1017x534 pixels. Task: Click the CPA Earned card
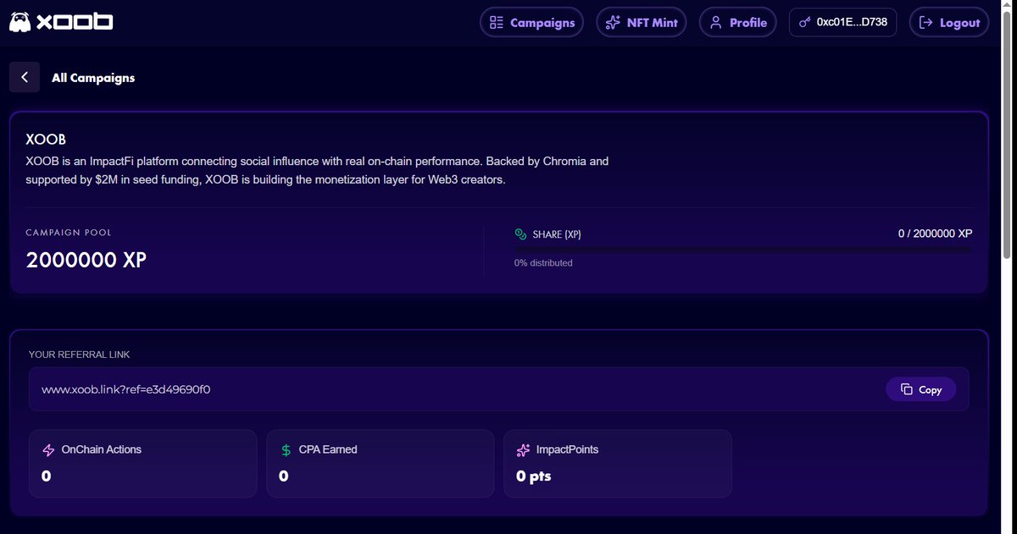tap(380, 464)
